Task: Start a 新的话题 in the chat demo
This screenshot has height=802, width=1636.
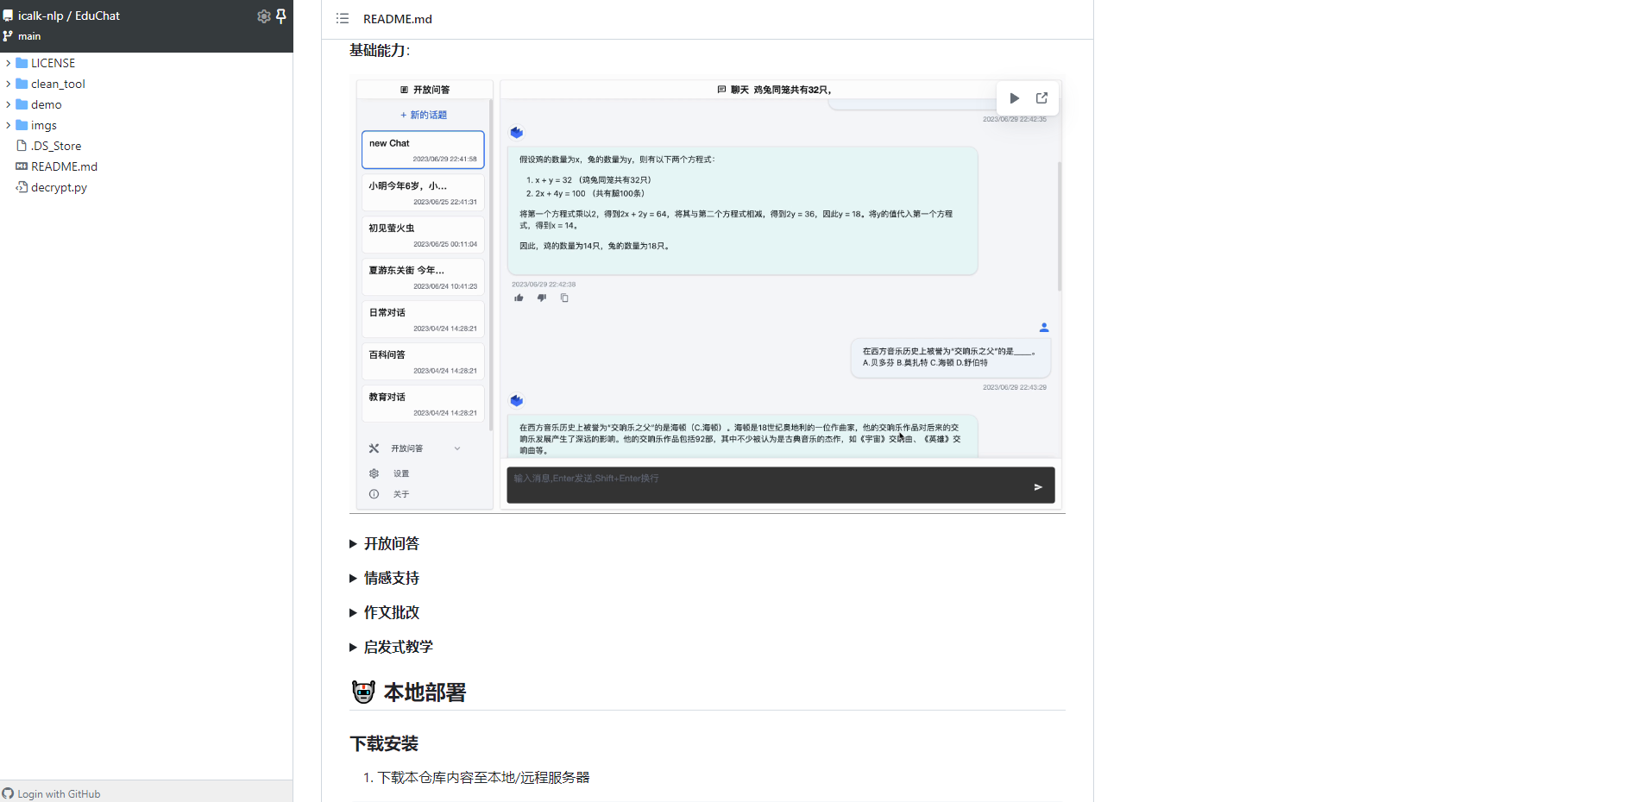Action: 423,114
